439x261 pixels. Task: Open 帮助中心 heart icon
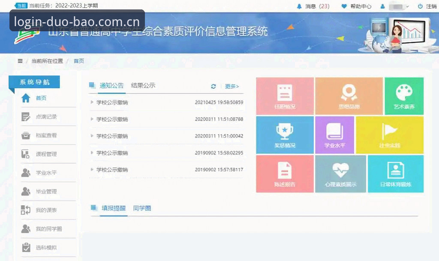(344, 6)
